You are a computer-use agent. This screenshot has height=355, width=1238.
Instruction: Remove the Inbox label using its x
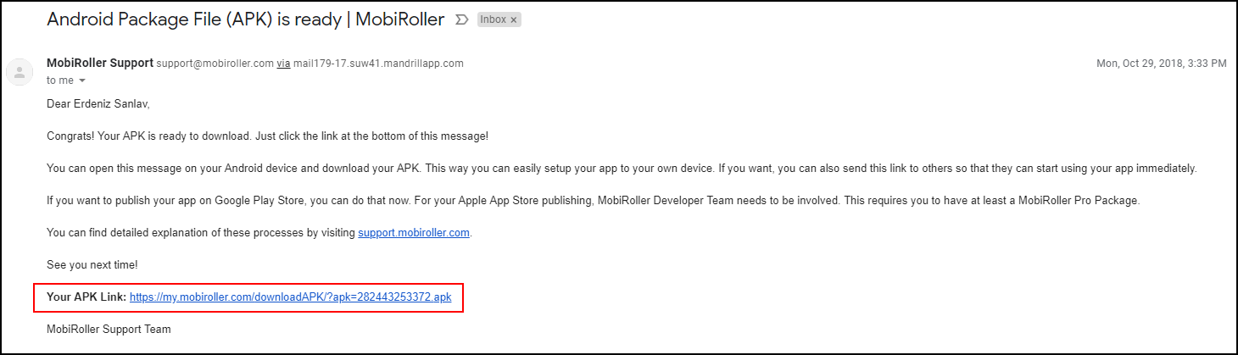click(514, 19)
